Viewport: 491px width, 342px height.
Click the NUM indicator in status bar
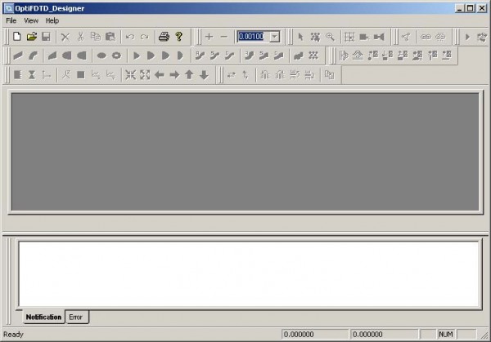point(446,335)
